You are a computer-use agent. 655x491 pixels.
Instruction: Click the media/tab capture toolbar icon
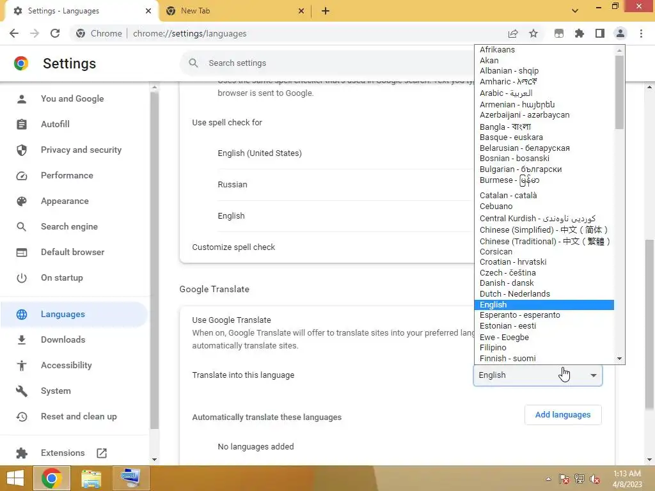point(559,33)
